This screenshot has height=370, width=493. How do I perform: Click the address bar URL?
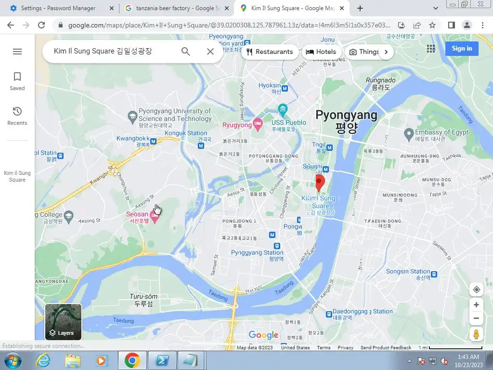click(x=229, y=25)
